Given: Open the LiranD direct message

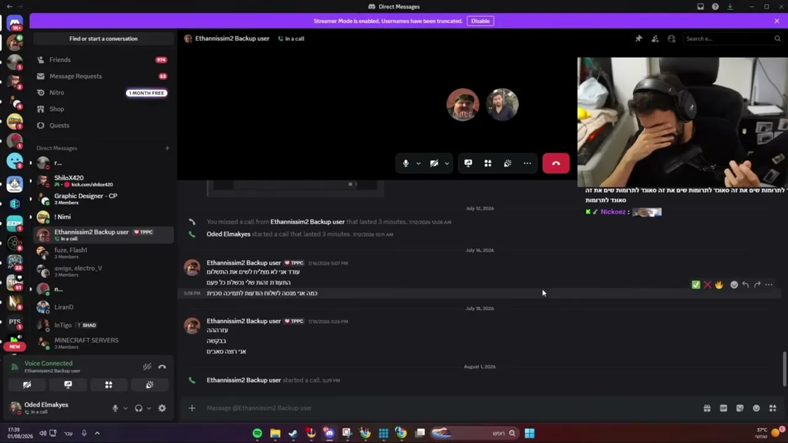Looking at the screenshot, I should point(103,307).
